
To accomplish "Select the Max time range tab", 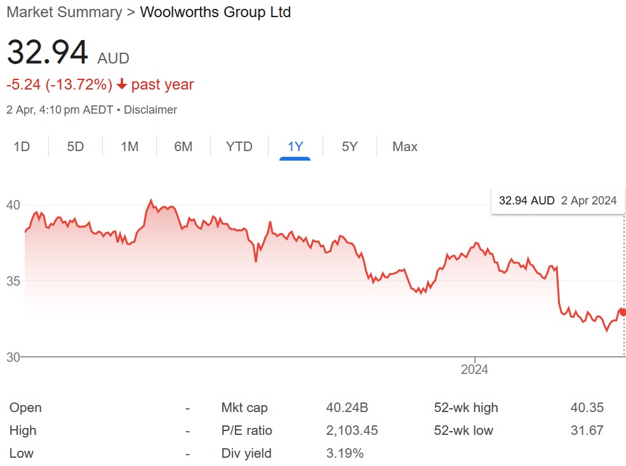I will (x=405, y=147).
